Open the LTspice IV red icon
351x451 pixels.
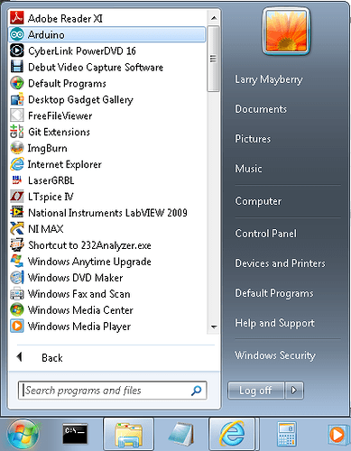point(17,197)
